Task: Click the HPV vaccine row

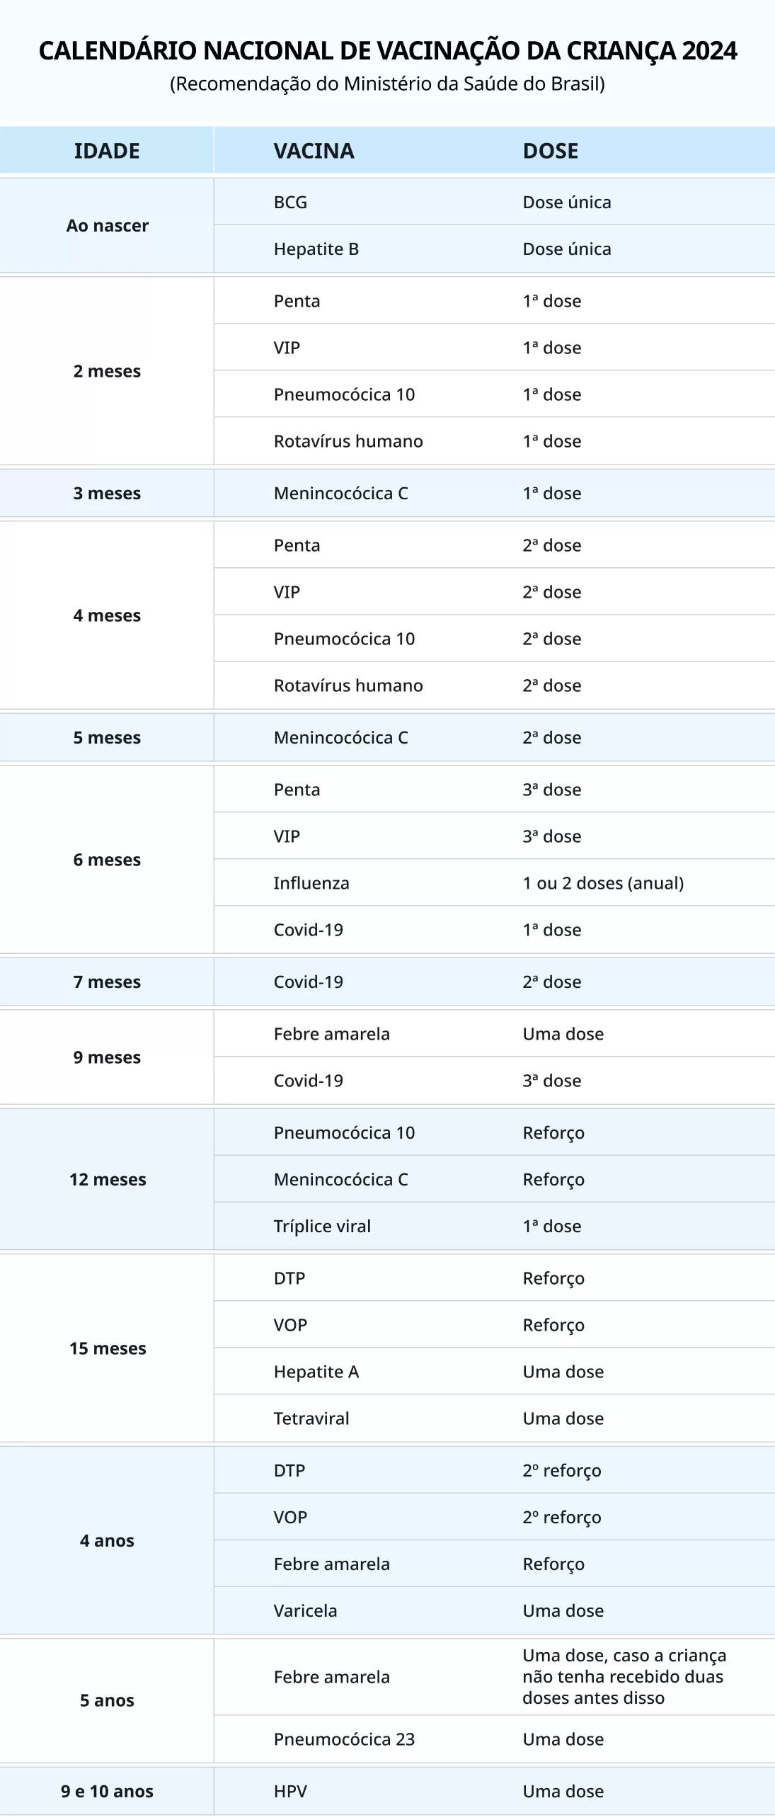Action: pyautogui.click(x=494, y=1792)
